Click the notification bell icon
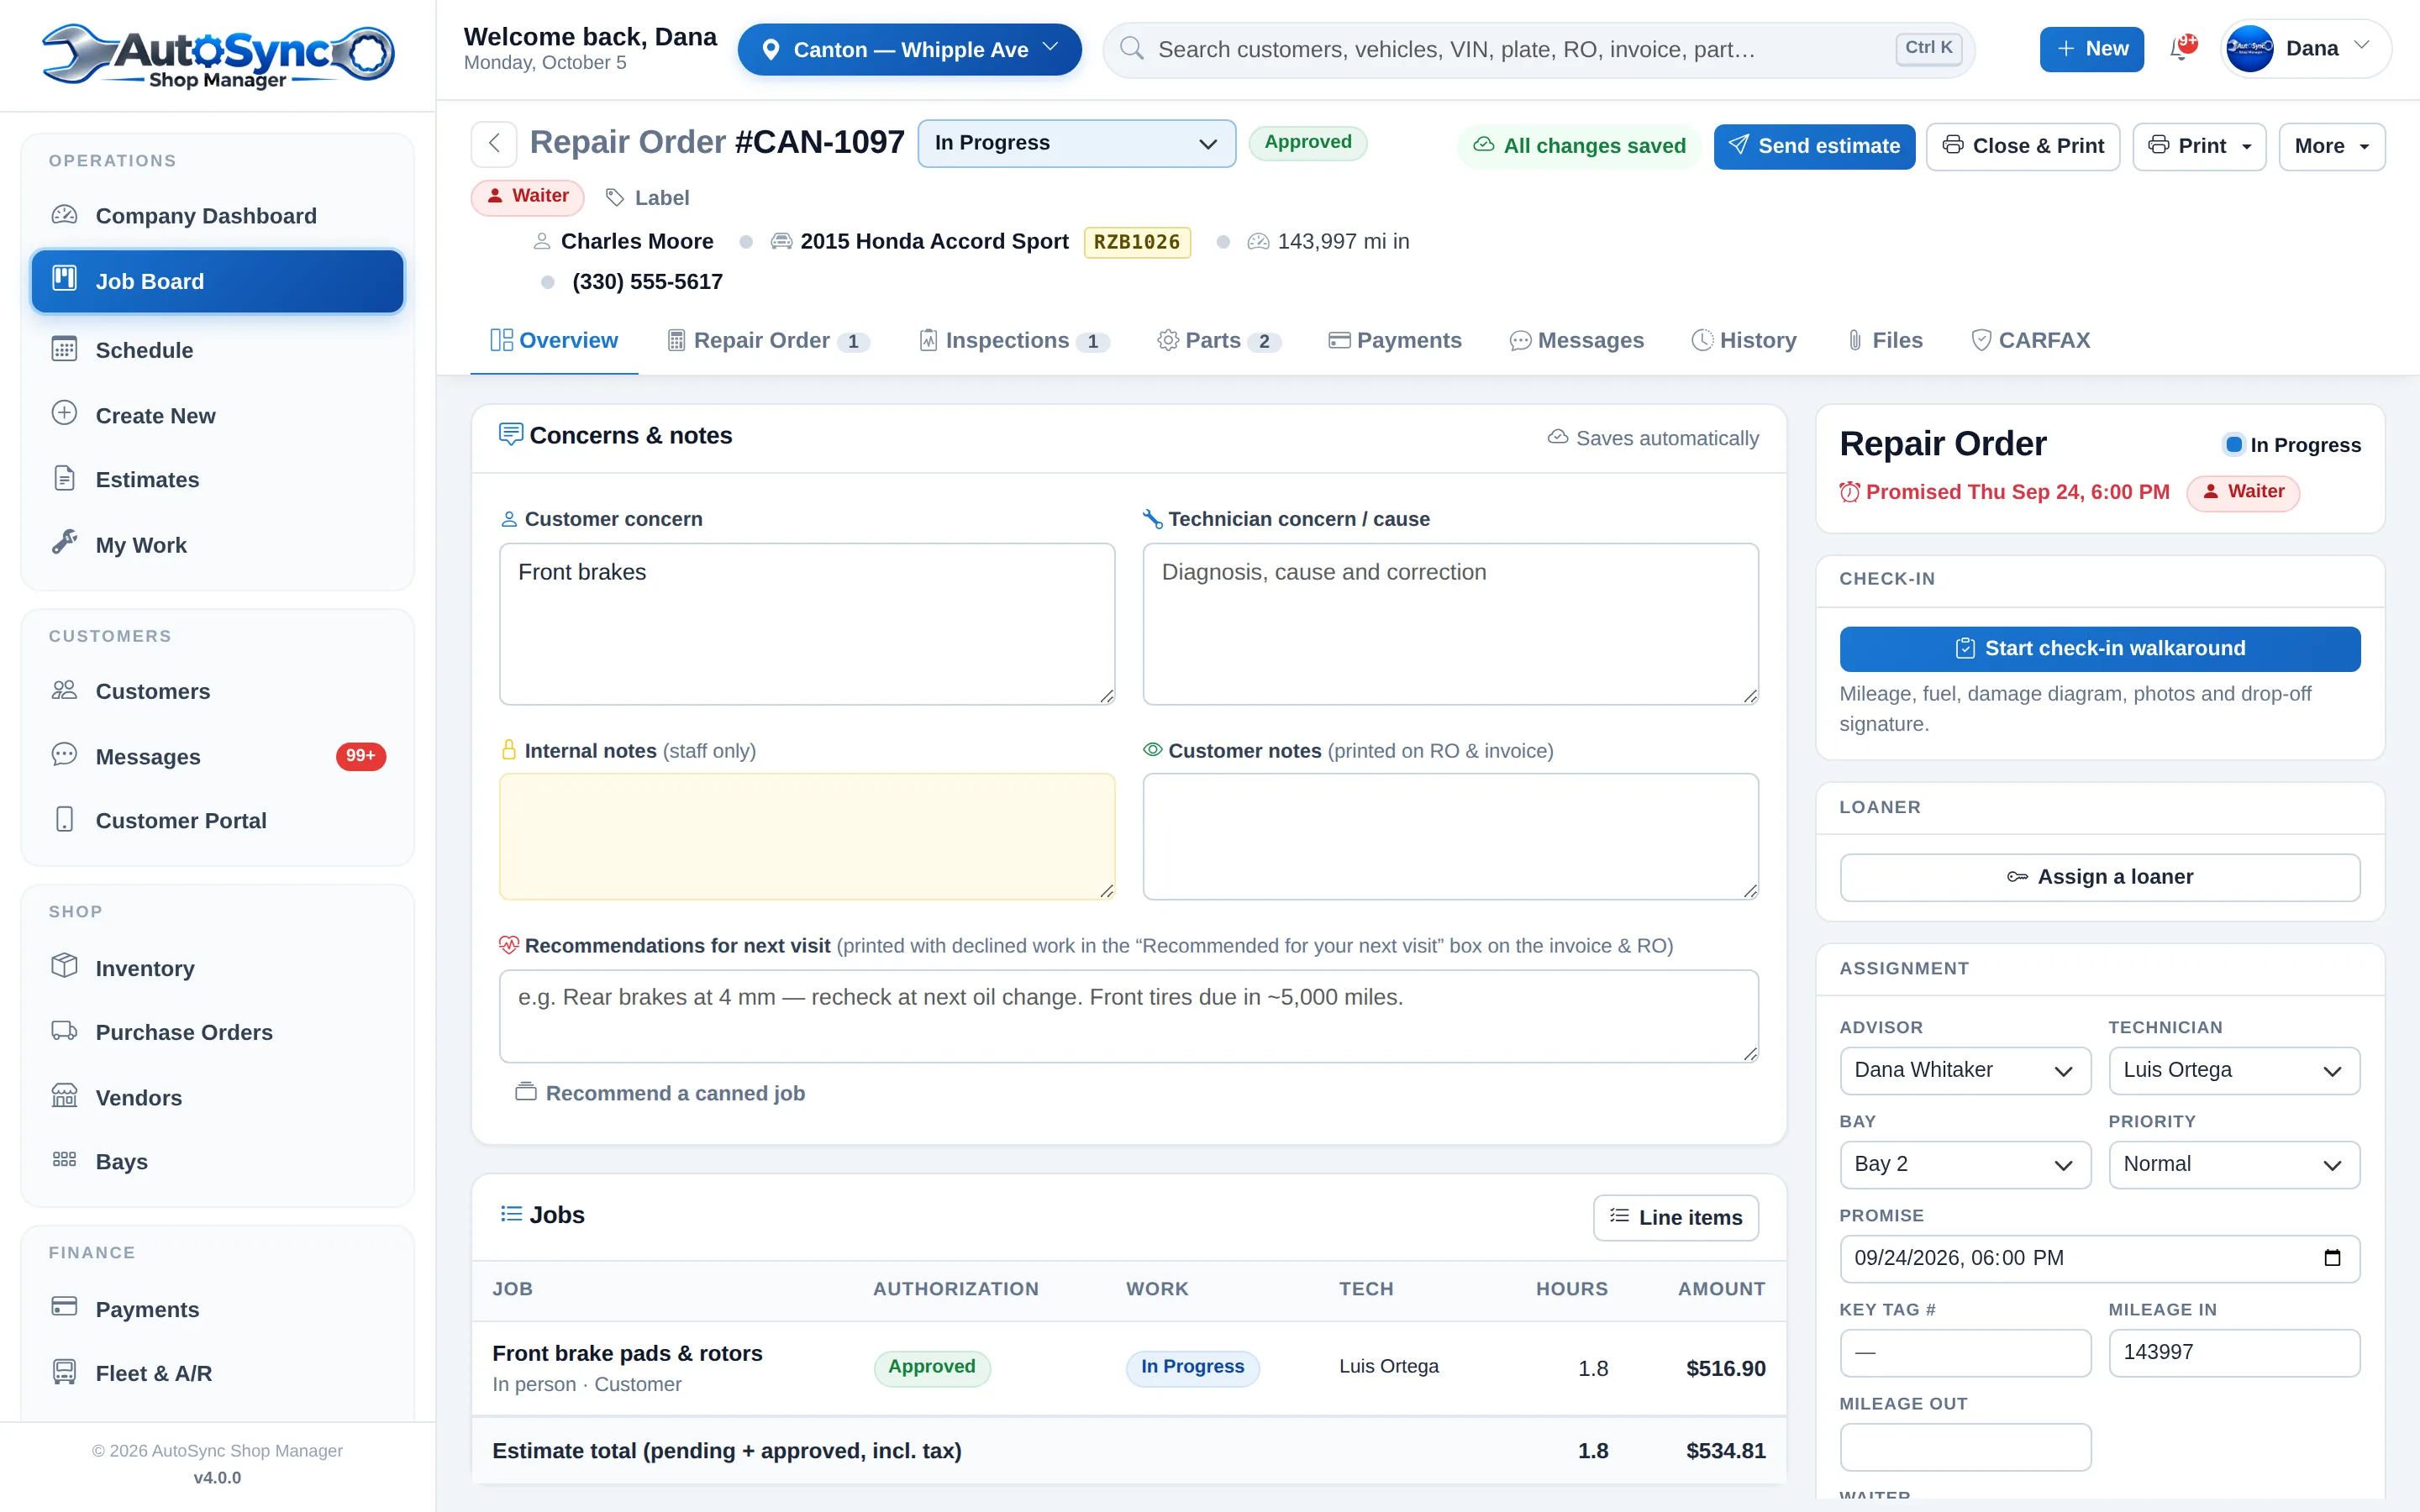2420x1512 pixels. [x=2182, y=48]
